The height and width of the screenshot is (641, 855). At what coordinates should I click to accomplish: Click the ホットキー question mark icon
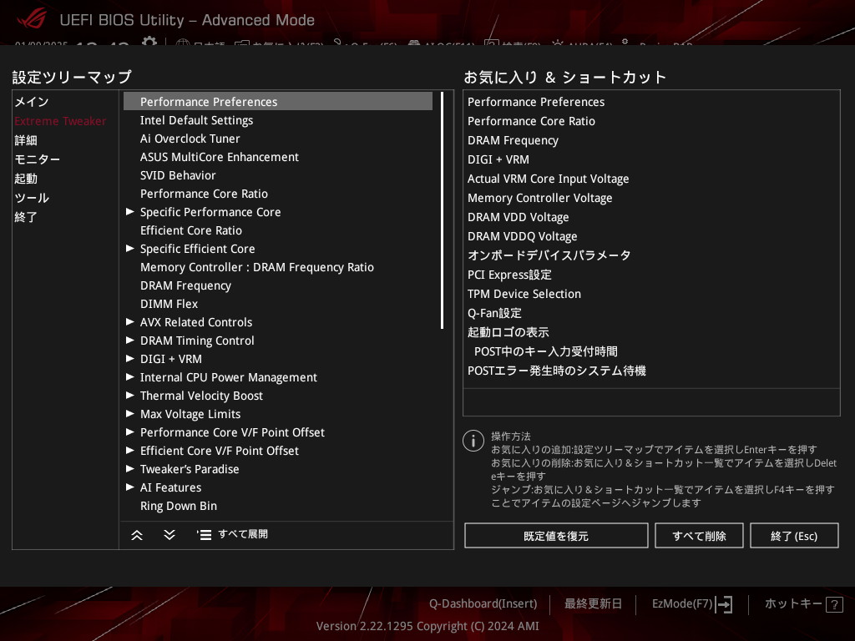tap(833, 604)
